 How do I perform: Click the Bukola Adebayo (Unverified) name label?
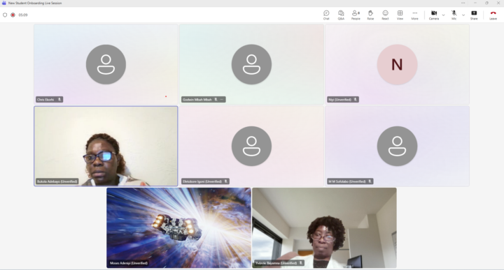coord(57,181)
